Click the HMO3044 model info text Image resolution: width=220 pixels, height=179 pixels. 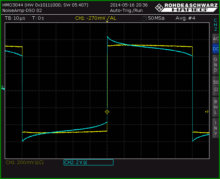point(45,5)
